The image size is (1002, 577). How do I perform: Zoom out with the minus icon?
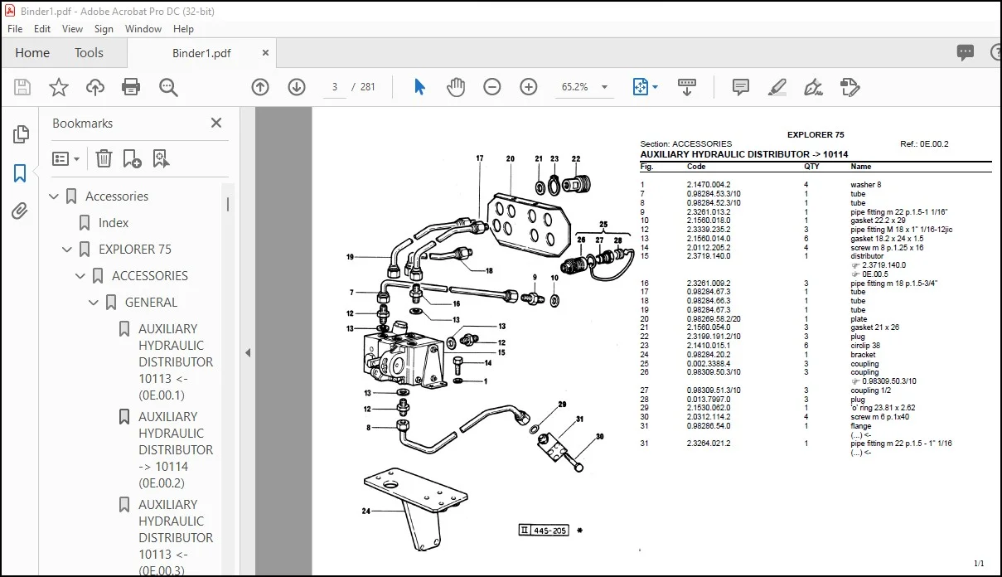pyautogui.click(x=492, y=87)
